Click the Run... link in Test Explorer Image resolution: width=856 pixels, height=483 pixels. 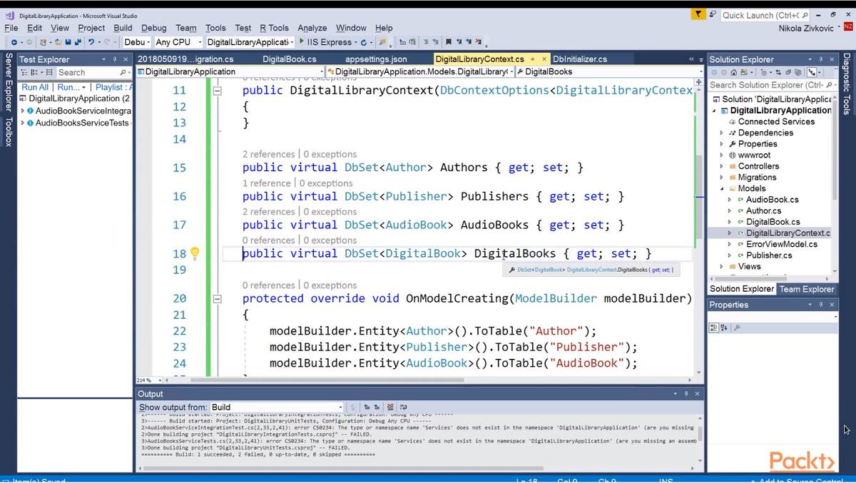tap(69, 87)
